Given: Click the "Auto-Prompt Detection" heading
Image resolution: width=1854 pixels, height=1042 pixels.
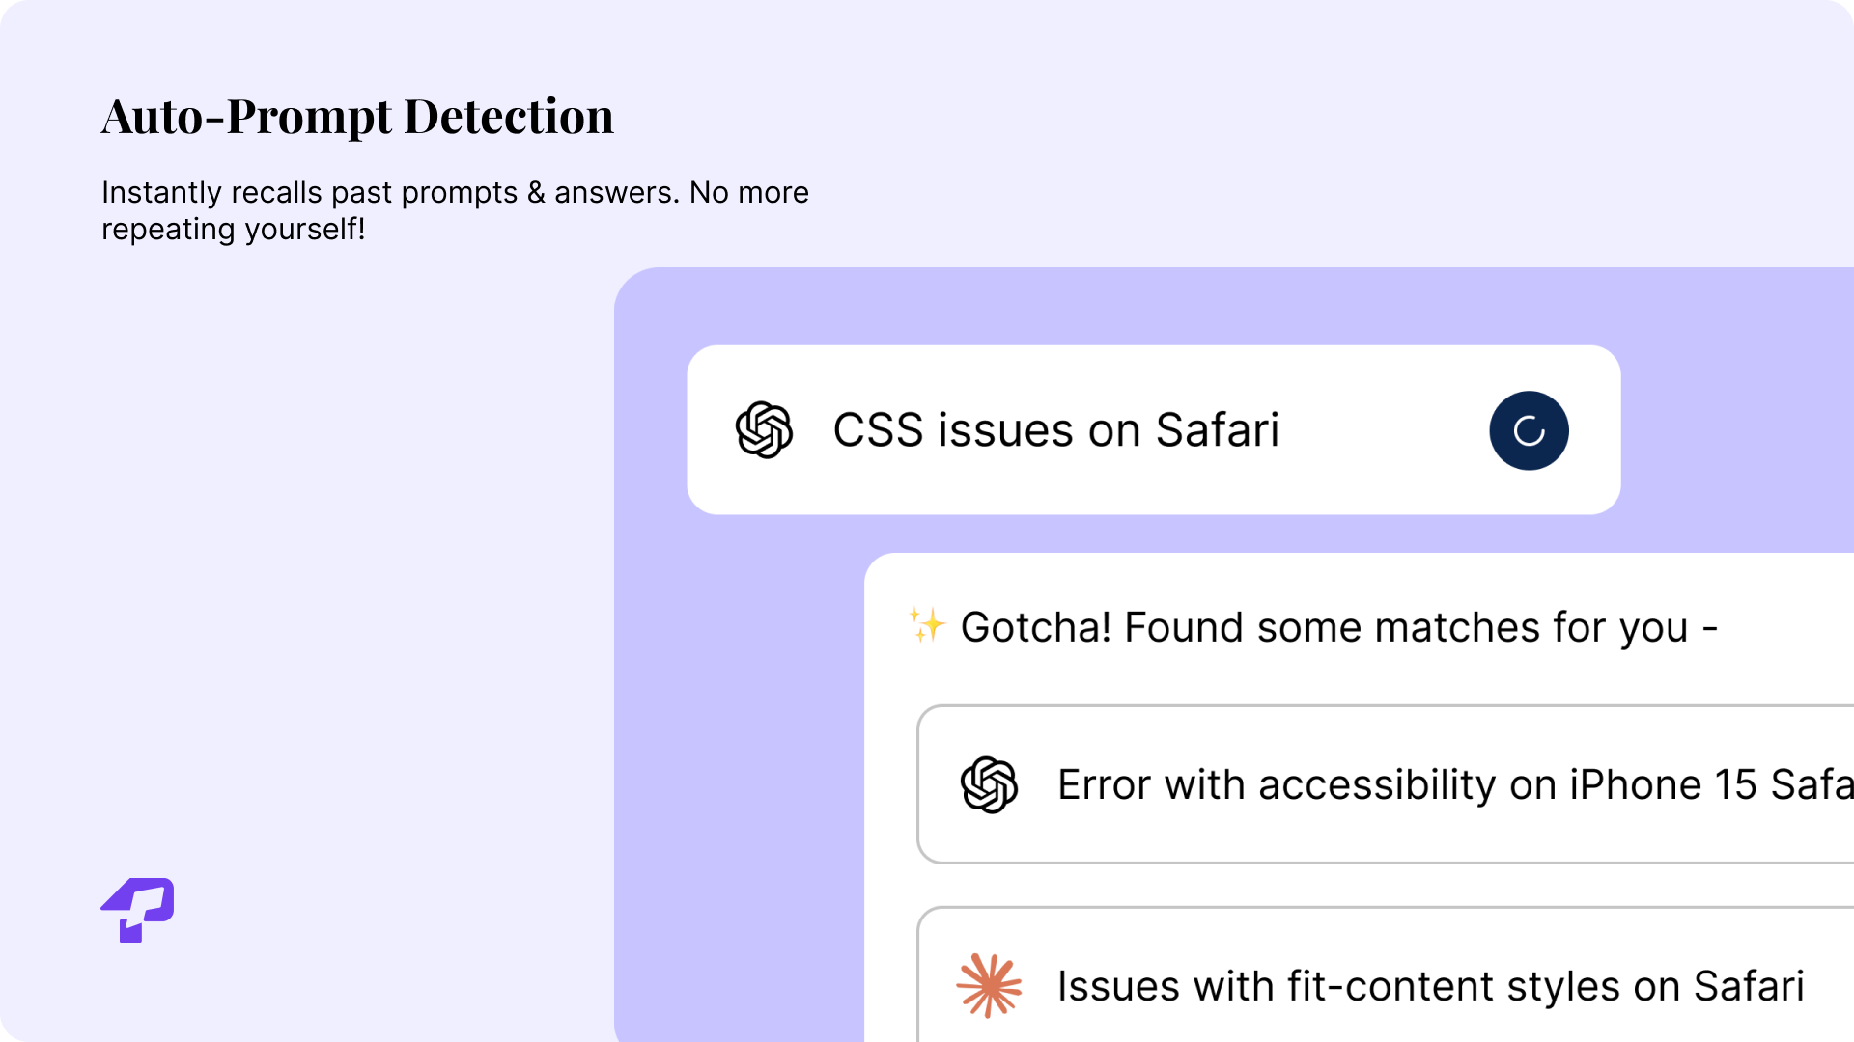Looking at the screenshot, I should point(357,117).
